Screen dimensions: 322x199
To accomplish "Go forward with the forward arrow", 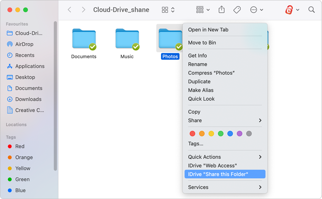I will 83,10.
